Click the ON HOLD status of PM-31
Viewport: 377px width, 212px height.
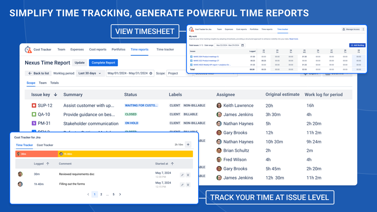click(x=132, y=123)
